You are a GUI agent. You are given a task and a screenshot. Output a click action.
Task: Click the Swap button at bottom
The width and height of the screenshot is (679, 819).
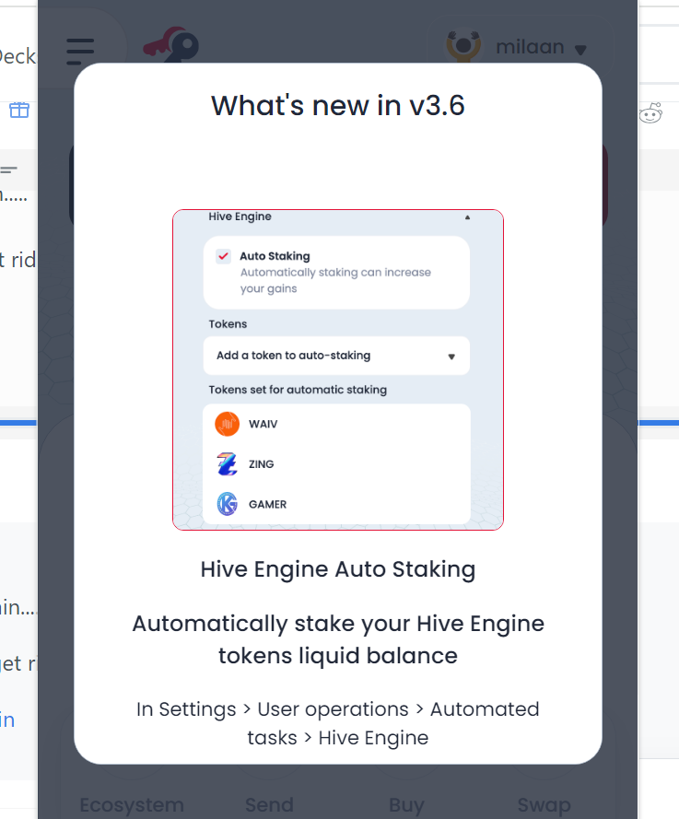[x=544, y=805]
